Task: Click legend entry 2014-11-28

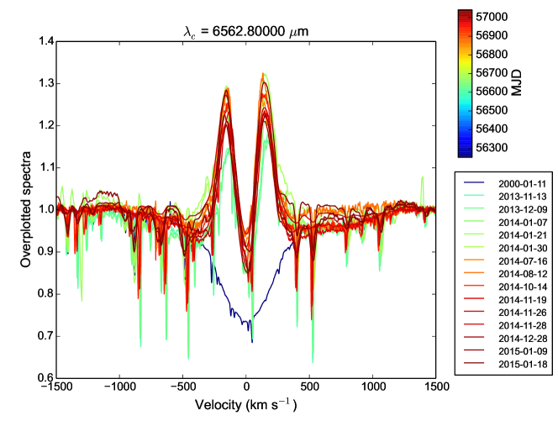Action: click(x=523, y=325)
